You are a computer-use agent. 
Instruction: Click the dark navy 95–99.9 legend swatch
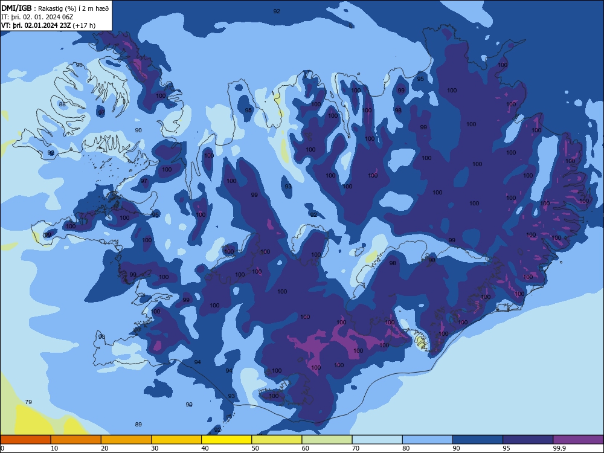click(528, 440)
